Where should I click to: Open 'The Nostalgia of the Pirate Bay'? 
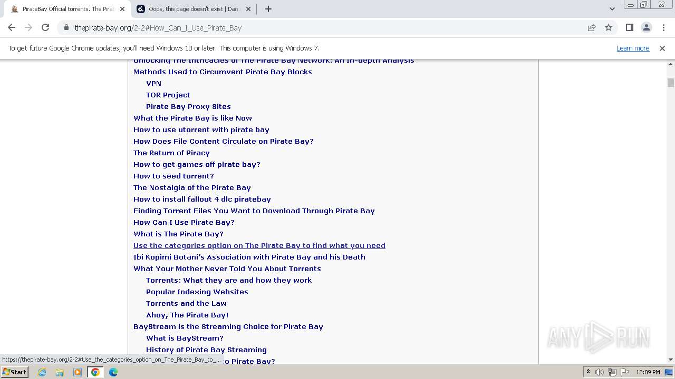(192, 187)
